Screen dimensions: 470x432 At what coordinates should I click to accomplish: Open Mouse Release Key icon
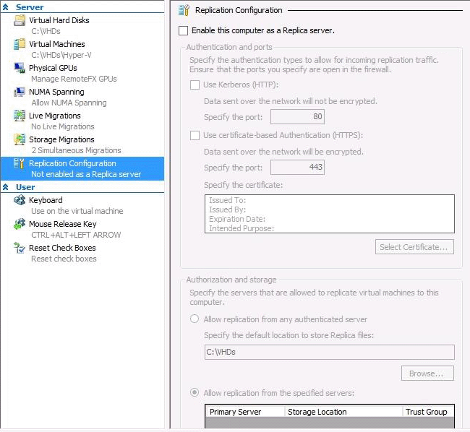tap(20, 224)
